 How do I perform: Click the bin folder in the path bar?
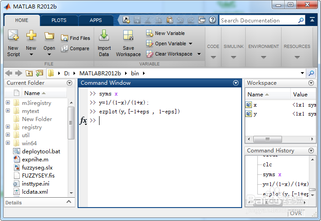[x=135, y=73]
